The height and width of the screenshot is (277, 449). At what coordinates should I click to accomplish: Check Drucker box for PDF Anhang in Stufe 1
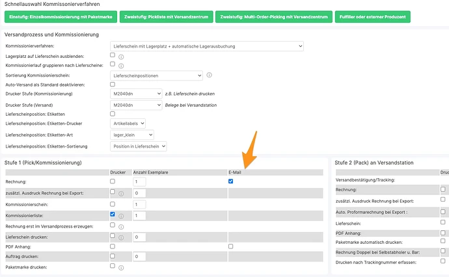[x=113, y=246]
